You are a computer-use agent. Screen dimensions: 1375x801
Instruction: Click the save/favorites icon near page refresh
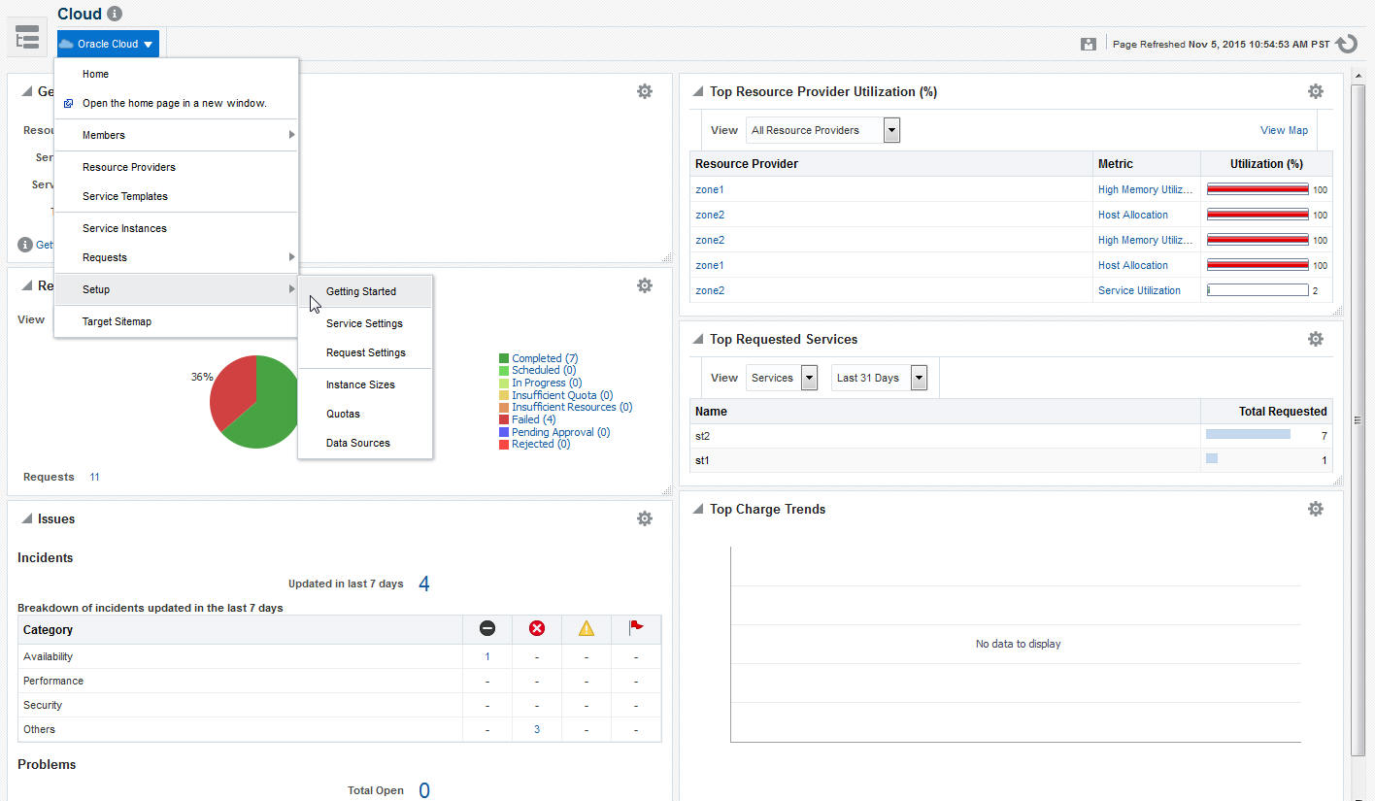[x=1089, y=43]
